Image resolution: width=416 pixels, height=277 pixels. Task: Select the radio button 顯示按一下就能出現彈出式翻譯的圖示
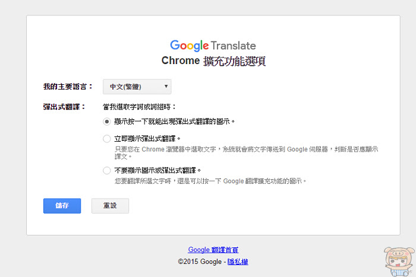click(x=106, y=122)
